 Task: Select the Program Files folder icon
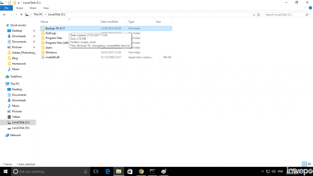pyautogui.click(x=43, y=38)
